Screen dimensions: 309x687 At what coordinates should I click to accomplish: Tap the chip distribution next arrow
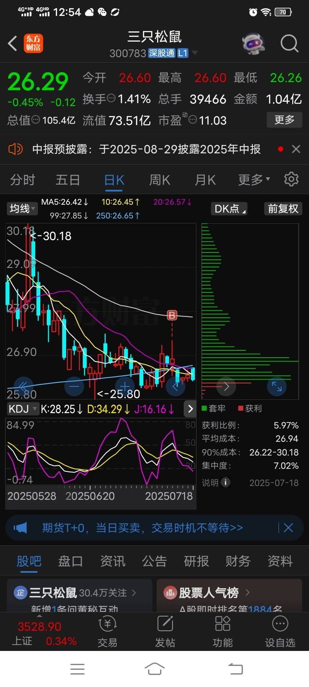[x=226, y=386]
